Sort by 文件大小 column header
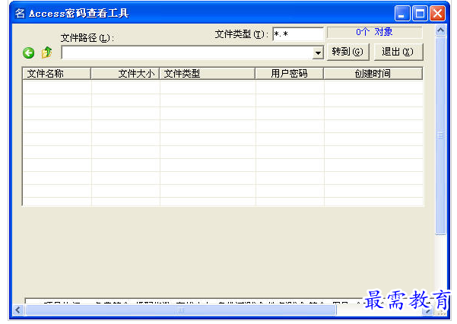Image resolution: width=457 pixels, height=324 pixels. [x=125, y=74]
